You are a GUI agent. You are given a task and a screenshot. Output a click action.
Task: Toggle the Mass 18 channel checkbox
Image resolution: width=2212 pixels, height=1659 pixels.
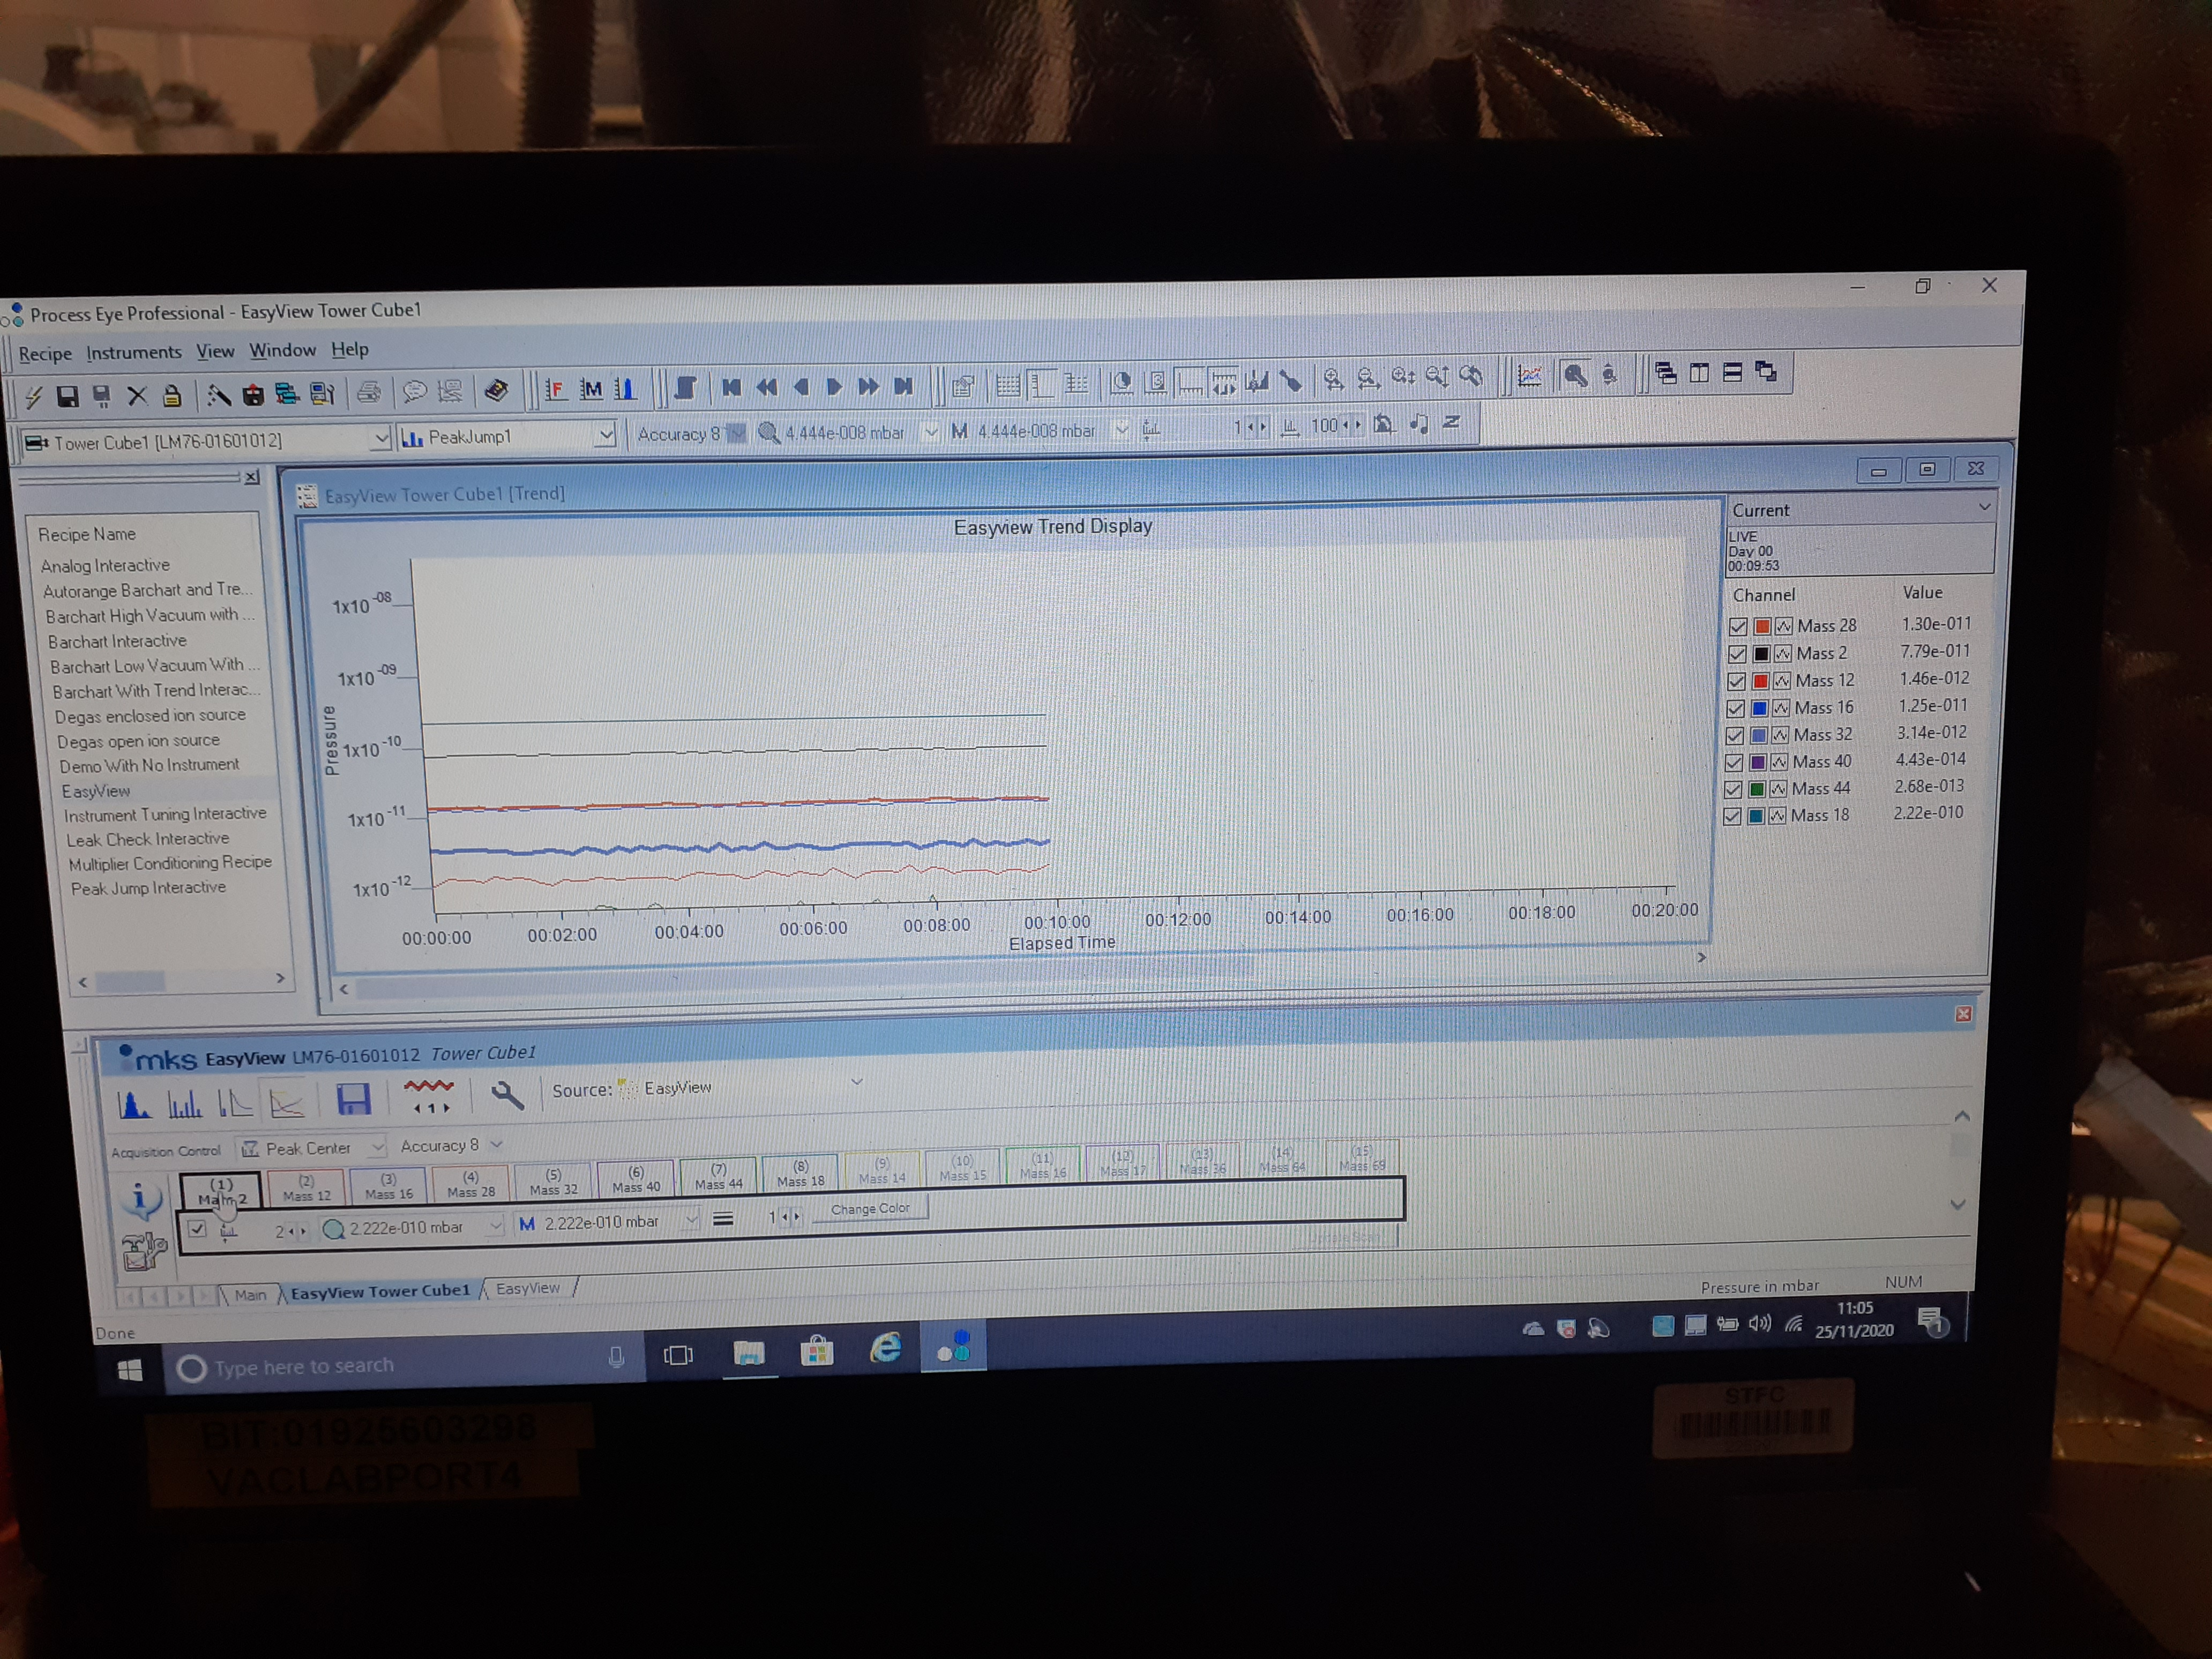pyautogui.click(x=1733, y=816)
